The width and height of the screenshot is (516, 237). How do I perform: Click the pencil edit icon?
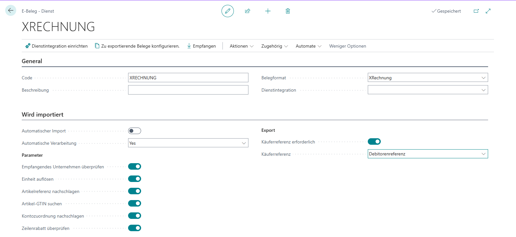tap(228, 11)
